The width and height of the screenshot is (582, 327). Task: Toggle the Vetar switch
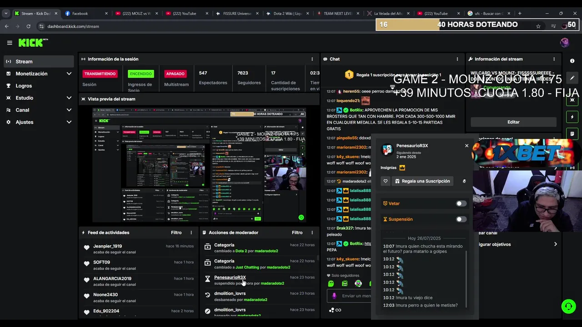461,203
